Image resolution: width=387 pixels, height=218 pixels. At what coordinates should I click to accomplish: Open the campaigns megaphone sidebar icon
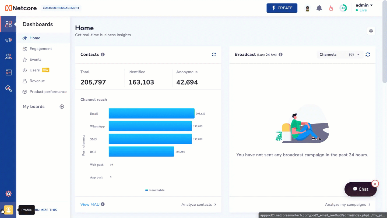pos(9,40)
